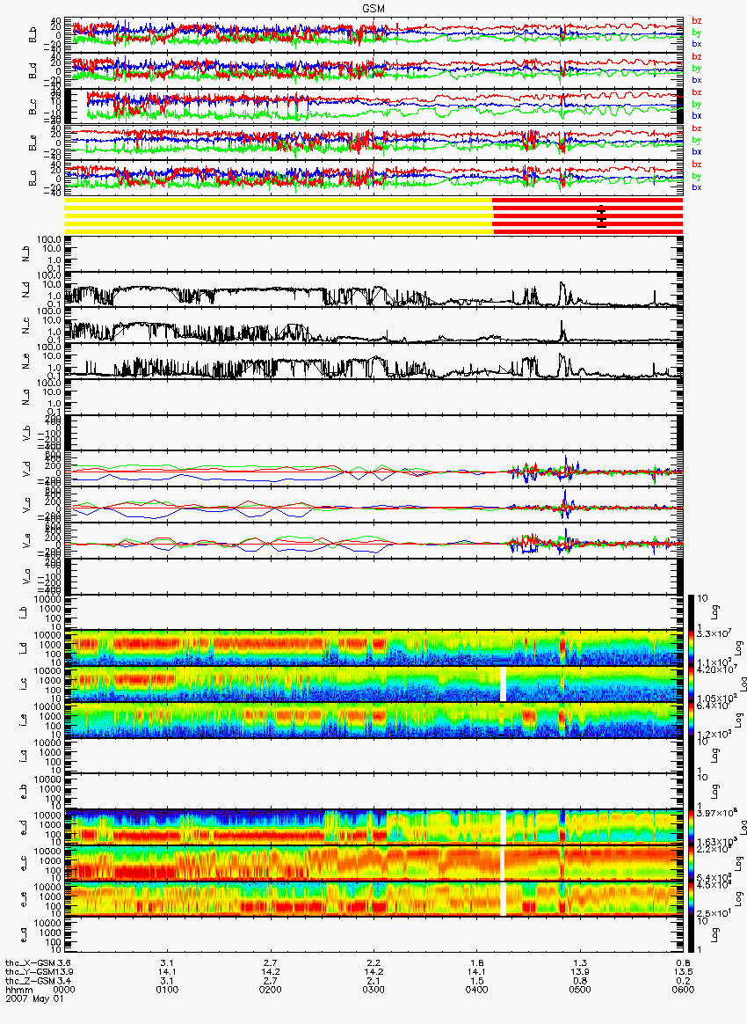Select the by legend of the B_b panel
The width and height of the screenshot is (747, 1024).
tap(697, 33)
